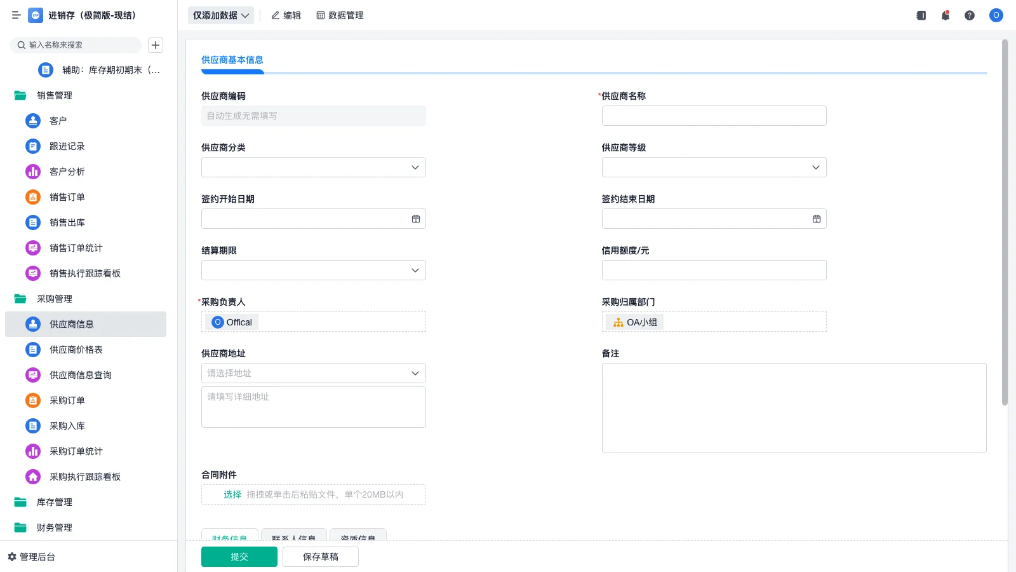This screenshot has height=572, width=1016.
Task: Focus the 请填写详细地址 text area
Action: click(x=314, y=407)
